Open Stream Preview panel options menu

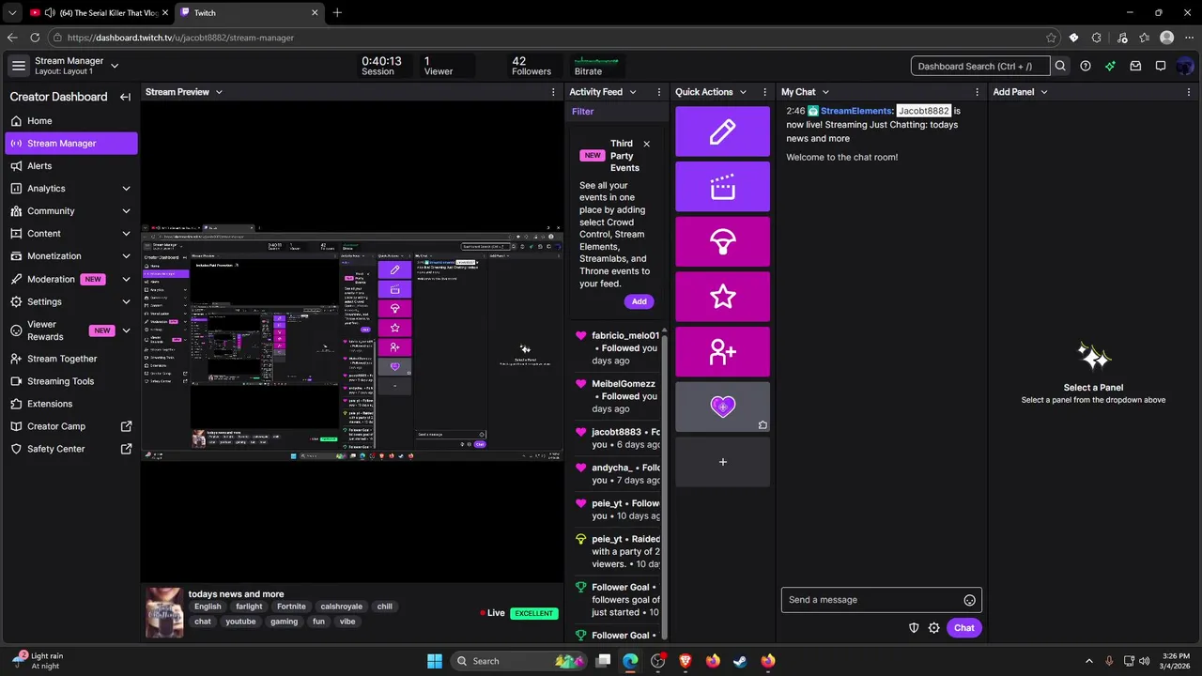[x=553, y=92]
